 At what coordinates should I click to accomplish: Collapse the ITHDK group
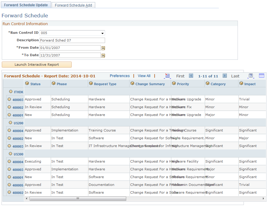[x=11, y=91]
